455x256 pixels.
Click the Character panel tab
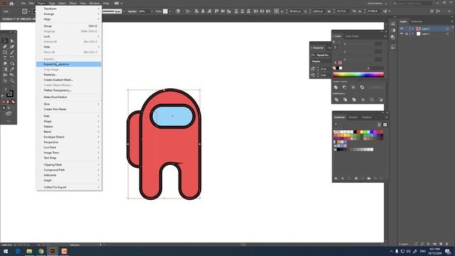(318, 48)
